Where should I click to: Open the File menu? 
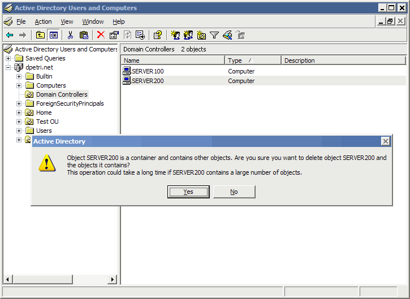tap(21, 21)
